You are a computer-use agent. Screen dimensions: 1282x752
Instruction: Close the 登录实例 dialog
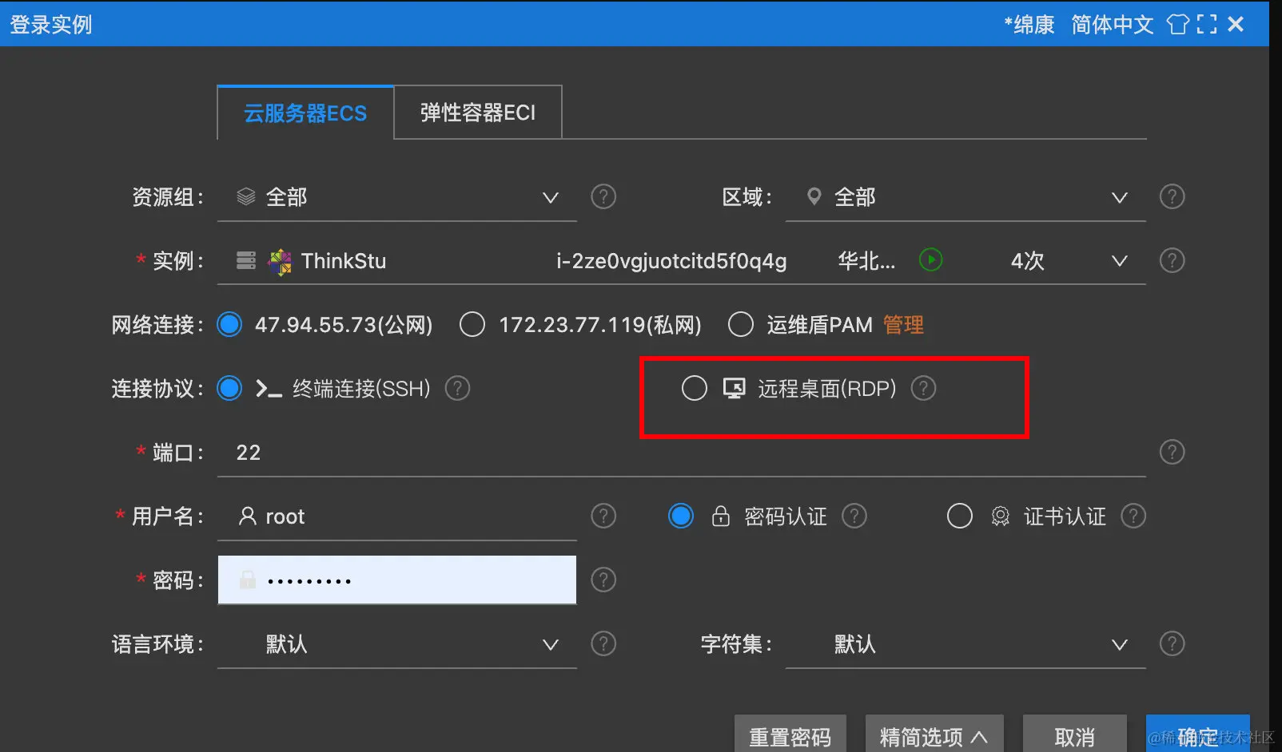point(1236,24)
